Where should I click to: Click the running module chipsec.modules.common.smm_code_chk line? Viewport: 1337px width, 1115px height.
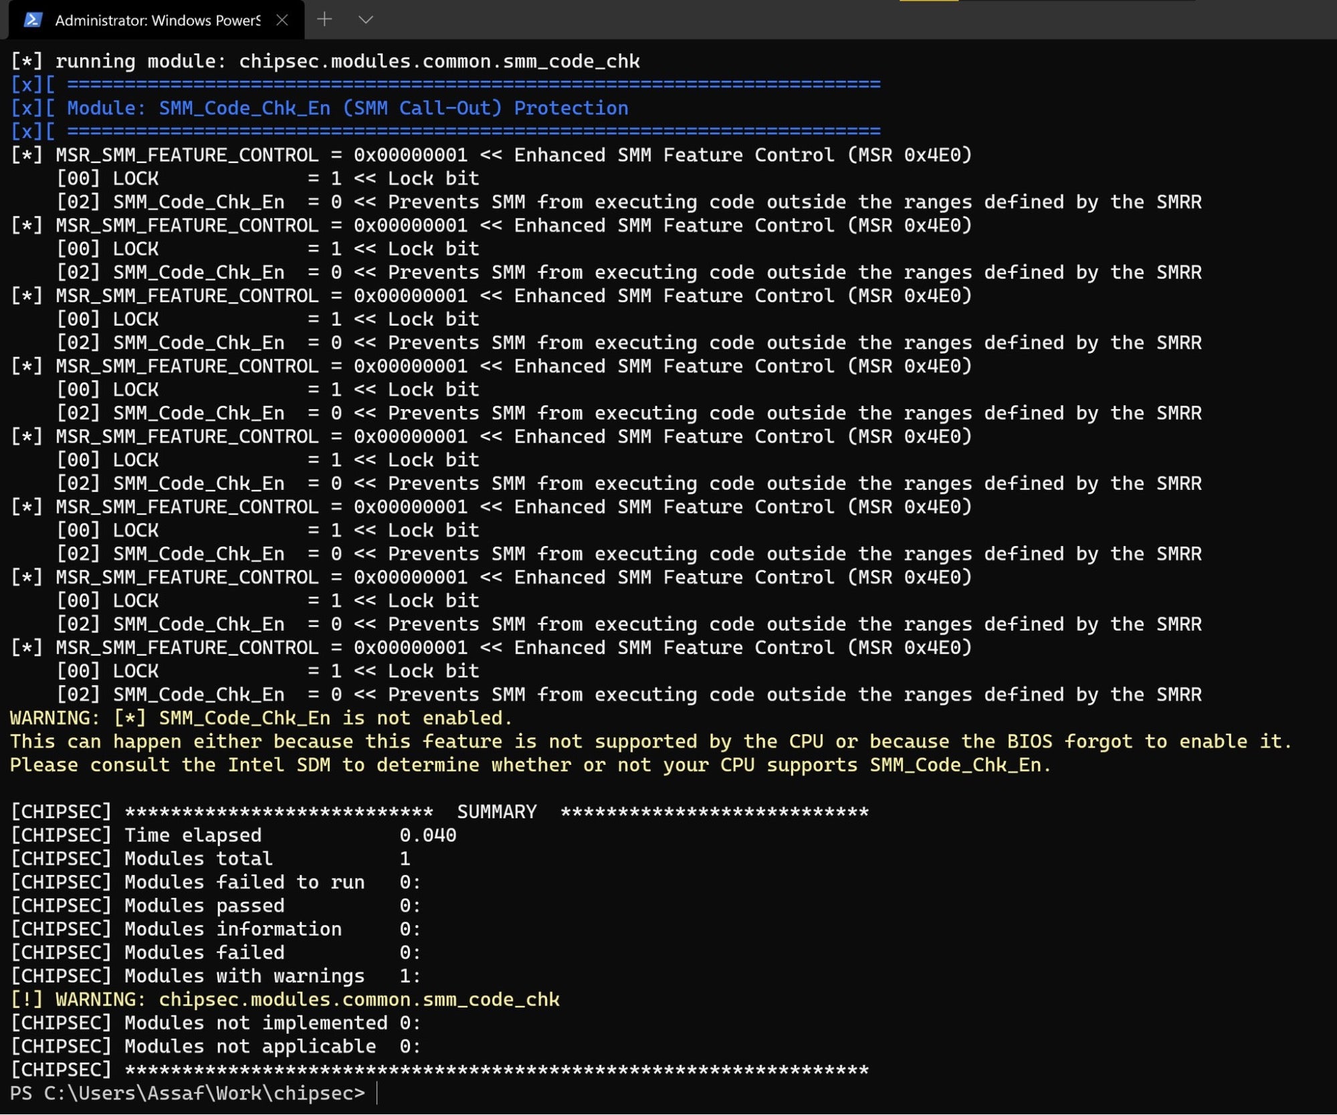point(325,61)
